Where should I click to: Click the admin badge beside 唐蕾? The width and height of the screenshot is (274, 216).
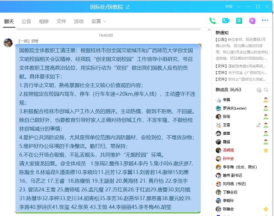[266, 133]
